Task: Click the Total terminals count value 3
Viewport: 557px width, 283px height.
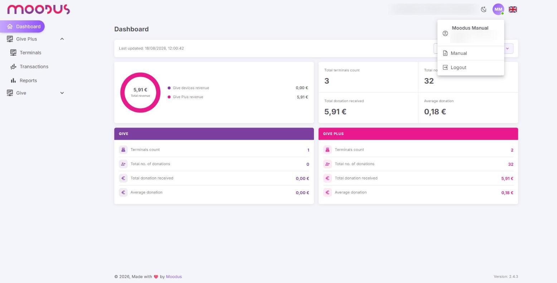Action: pyautogui.click(x=326, y=81)
